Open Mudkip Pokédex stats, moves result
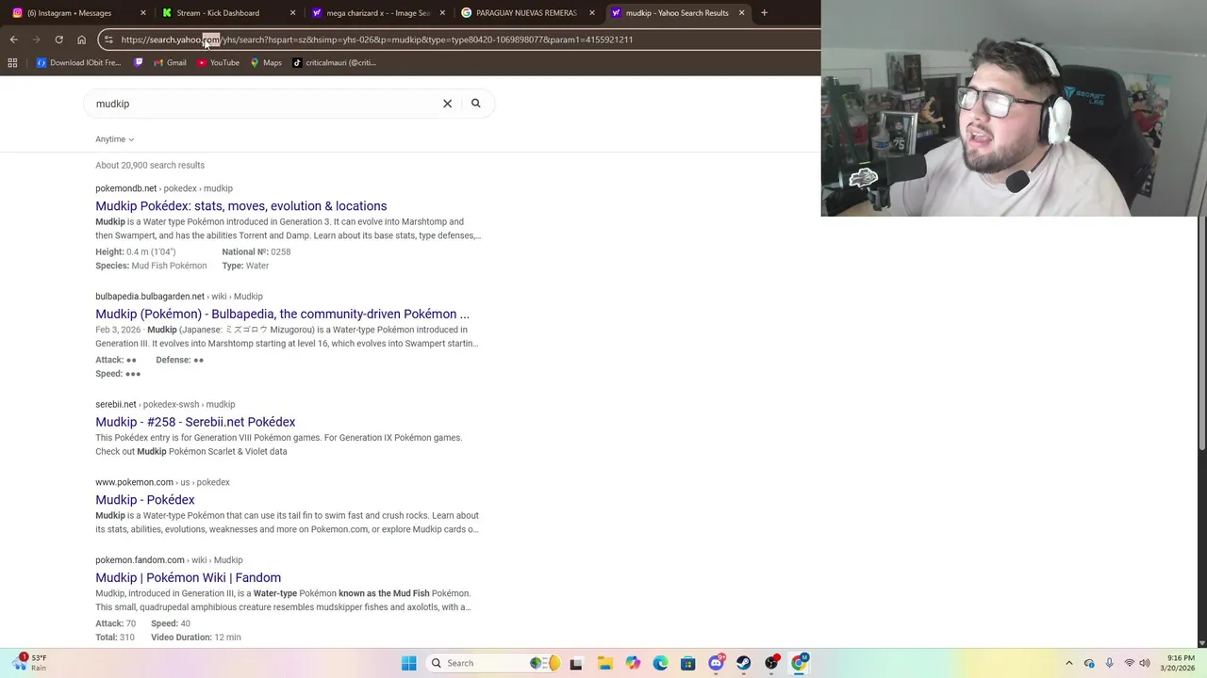 [x=240, y=206]
